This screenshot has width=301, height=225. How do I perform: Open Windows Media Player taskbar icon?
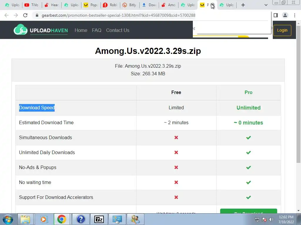[x=44, y=219]
